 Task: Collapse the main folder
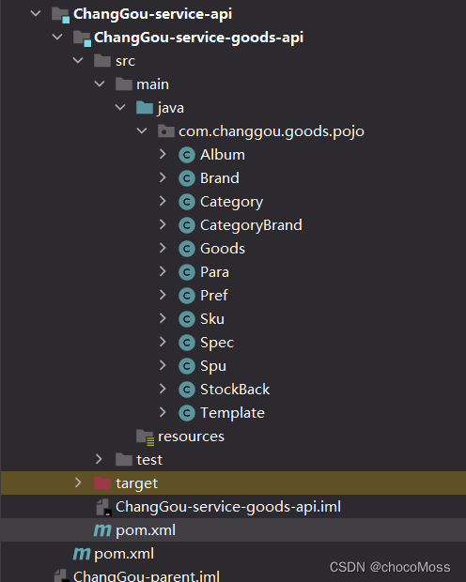100,84
